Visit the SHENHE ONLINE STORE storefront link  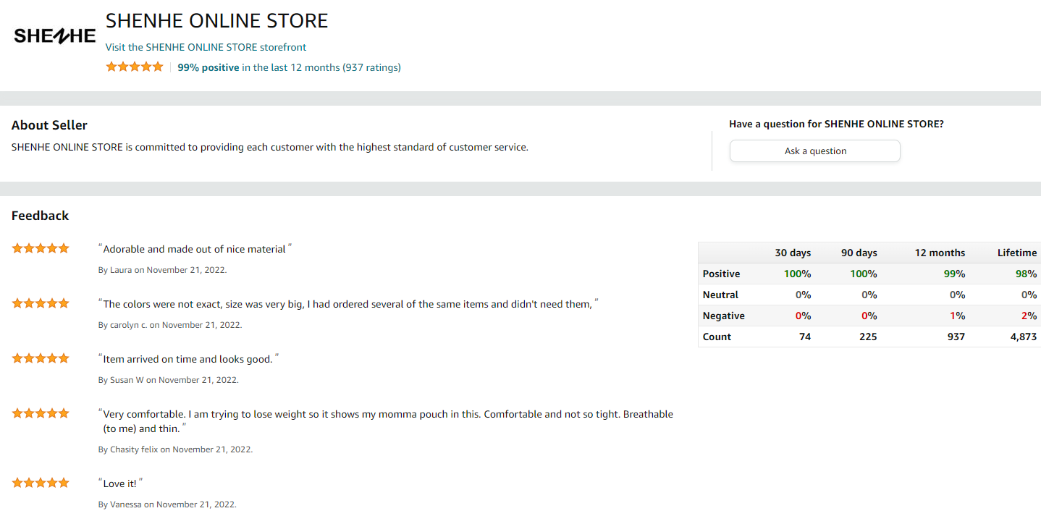point(206,47)
